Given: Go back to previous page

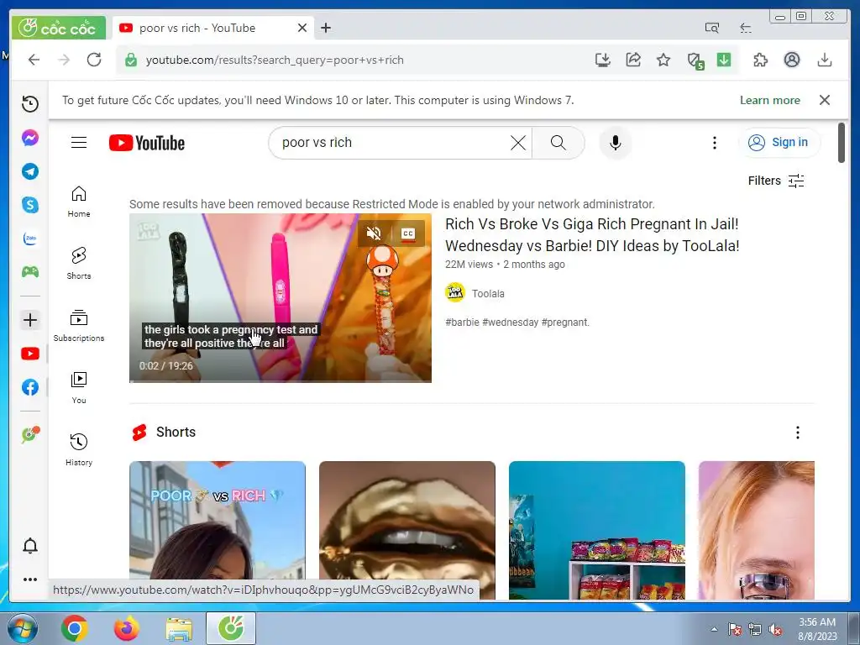Looking at the screenshot, I should coord(34,60).
